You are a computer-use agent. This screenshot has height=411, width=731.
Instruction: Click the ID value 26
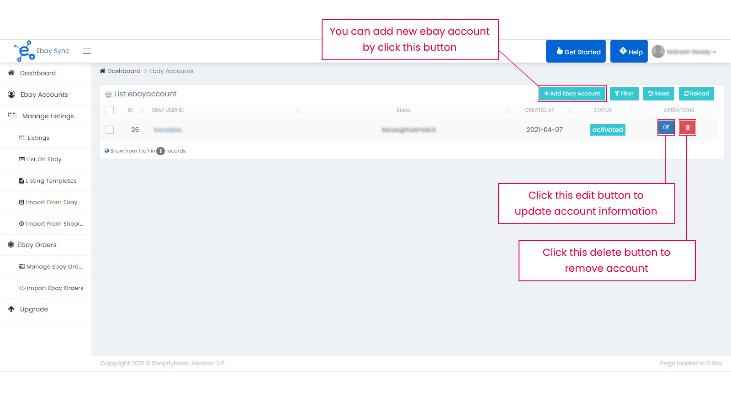coord(135,130)
